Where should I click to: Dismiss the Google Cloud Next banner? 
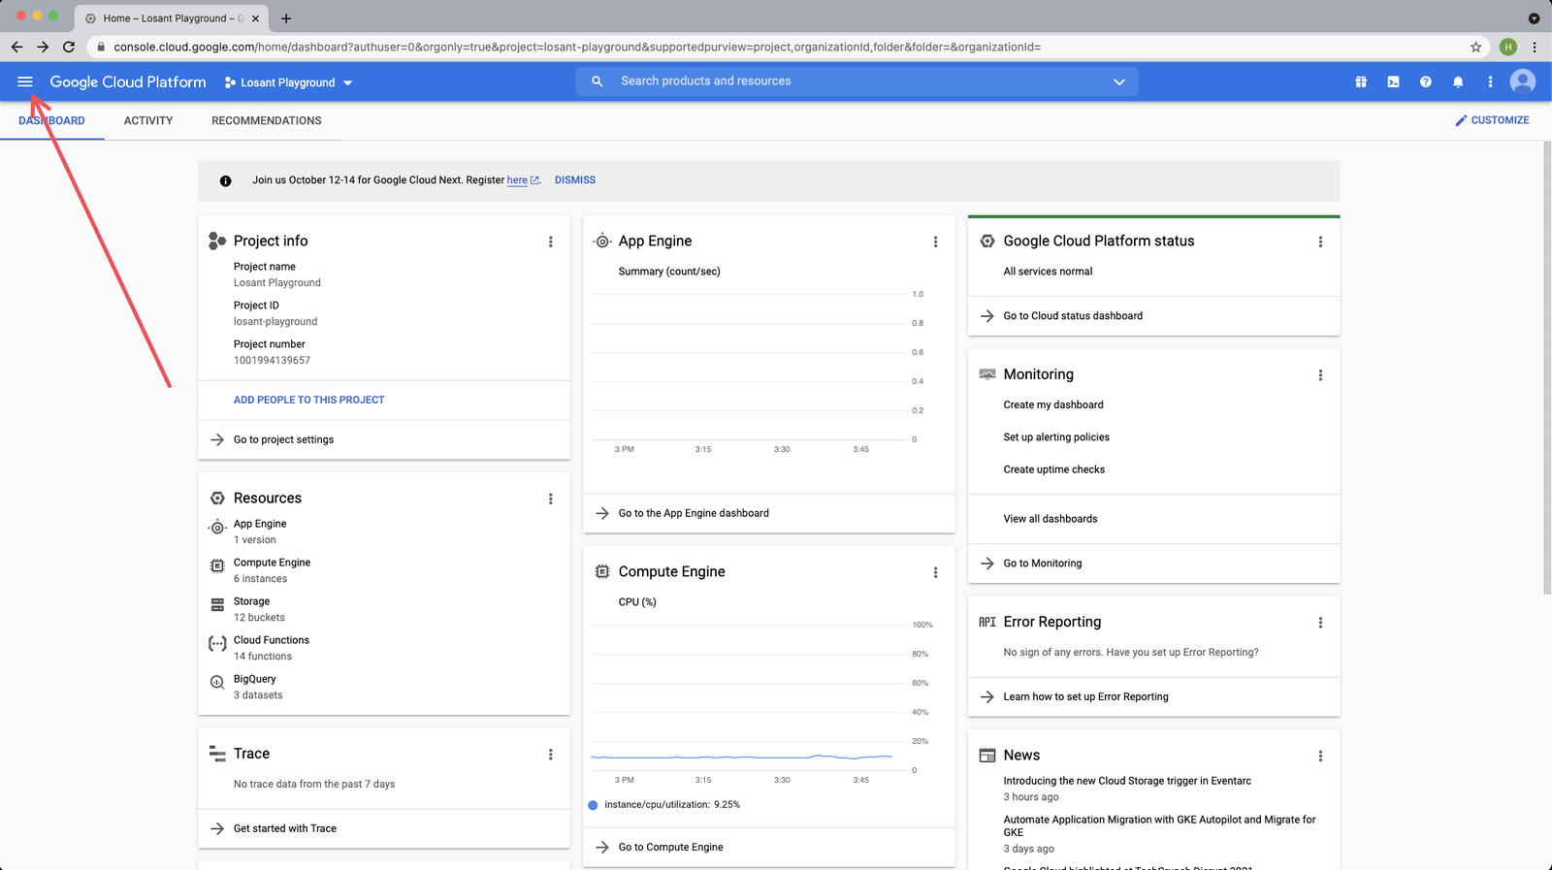tap(575, 180)
